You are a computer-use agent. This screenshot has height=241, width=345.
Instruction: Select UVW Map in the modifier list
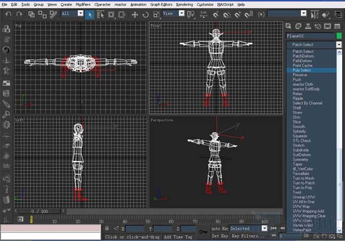pos(311,206)
